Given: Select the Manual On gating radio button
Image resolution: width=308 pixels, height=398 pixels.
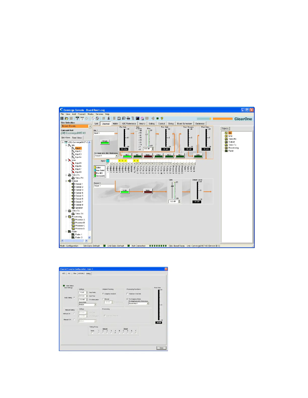Looking at the screenshot, I should 74,314.
